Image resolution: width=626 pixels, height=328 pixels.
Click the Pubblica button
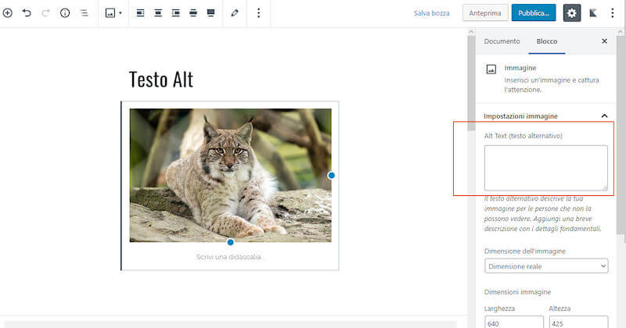click(534, 13)
